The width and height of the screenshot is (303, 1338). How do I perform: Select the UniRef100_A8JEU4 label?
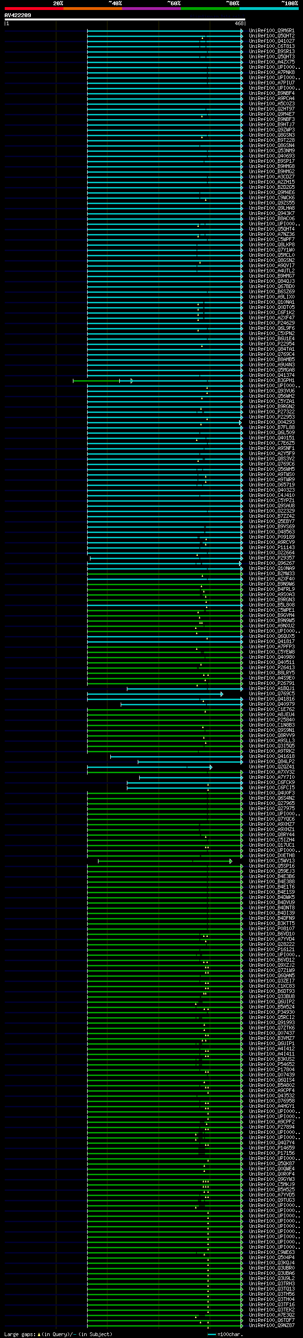tap(272, 714)
